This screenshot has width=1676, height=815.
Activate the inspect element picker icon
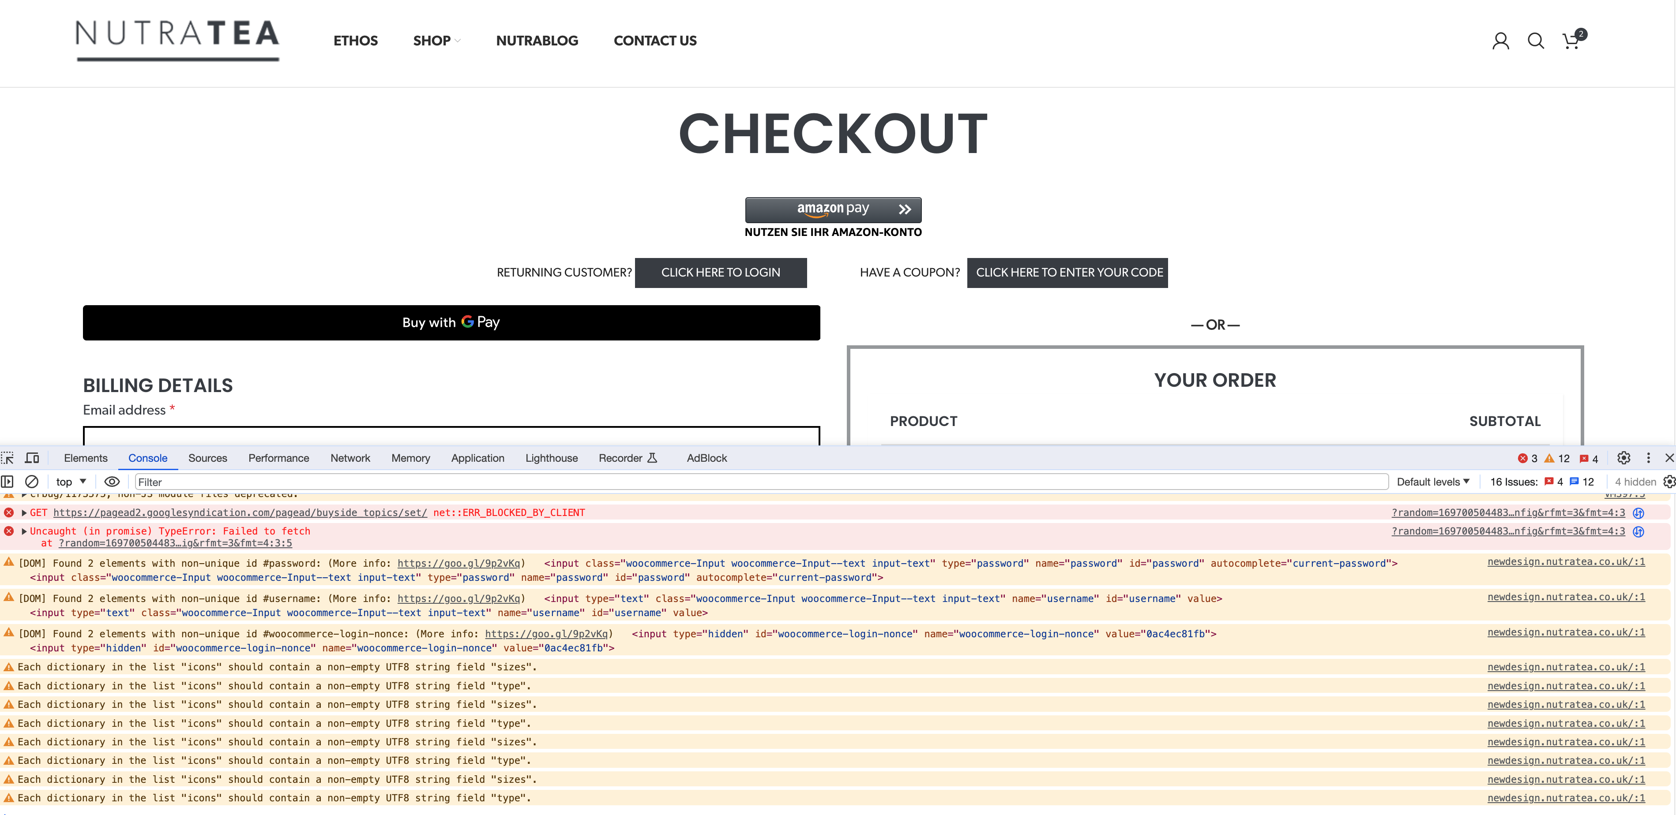(8, 458)
